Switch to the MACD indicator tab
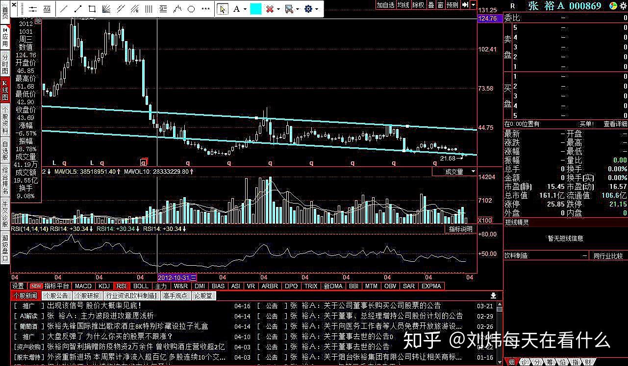Screen dimensions: 628x366 point(83,286)
